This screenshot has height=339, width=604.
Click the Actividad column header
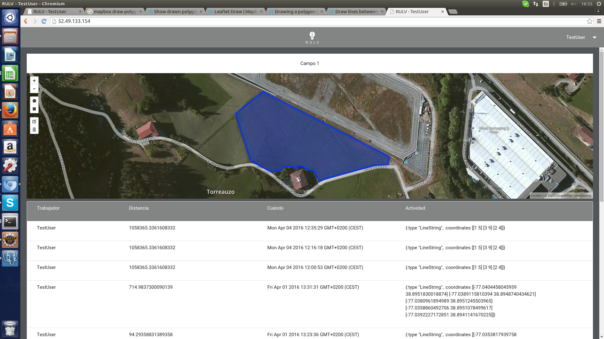click(415, 208)
